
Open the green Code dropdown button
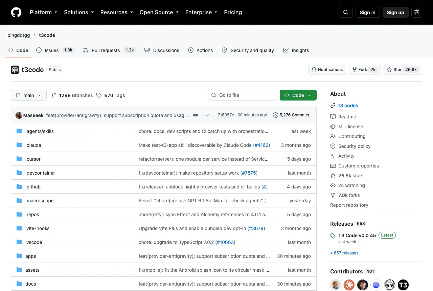298,95
